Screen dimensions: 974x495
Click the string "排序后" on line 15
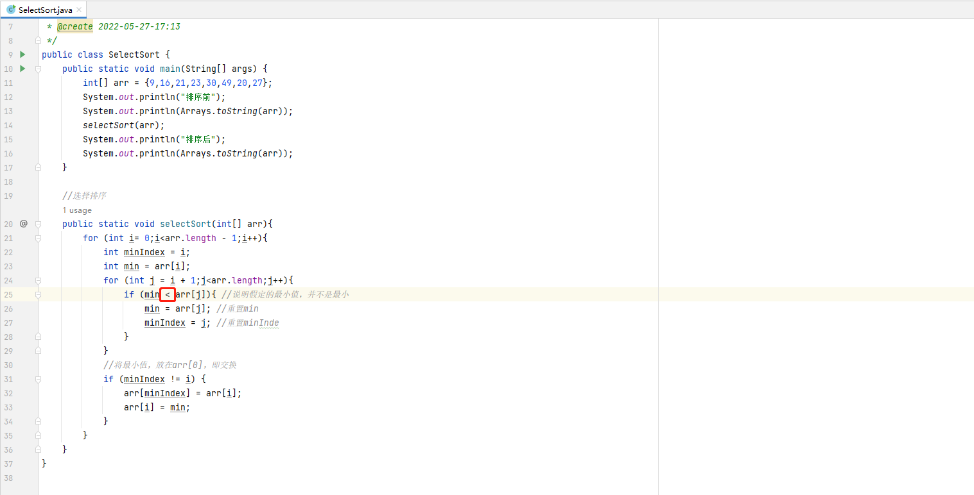pos(198,139)
